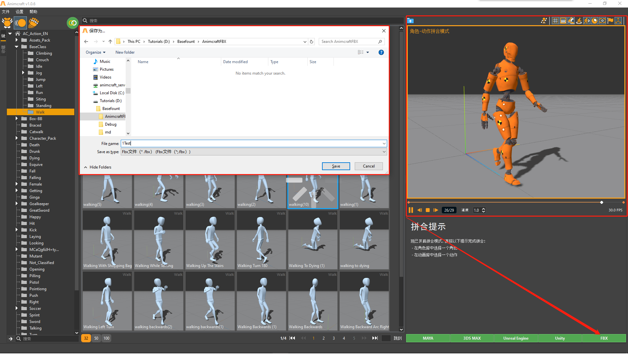Cancel the Save dialog
The width and height of the screenshot is (628, 356).
(x=369, y=166)
